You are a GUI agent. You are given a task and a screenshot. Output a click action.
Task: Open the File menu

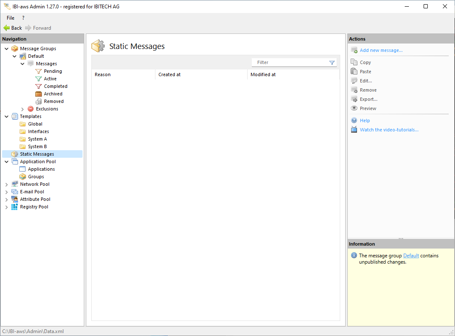[x=10, y=18]
